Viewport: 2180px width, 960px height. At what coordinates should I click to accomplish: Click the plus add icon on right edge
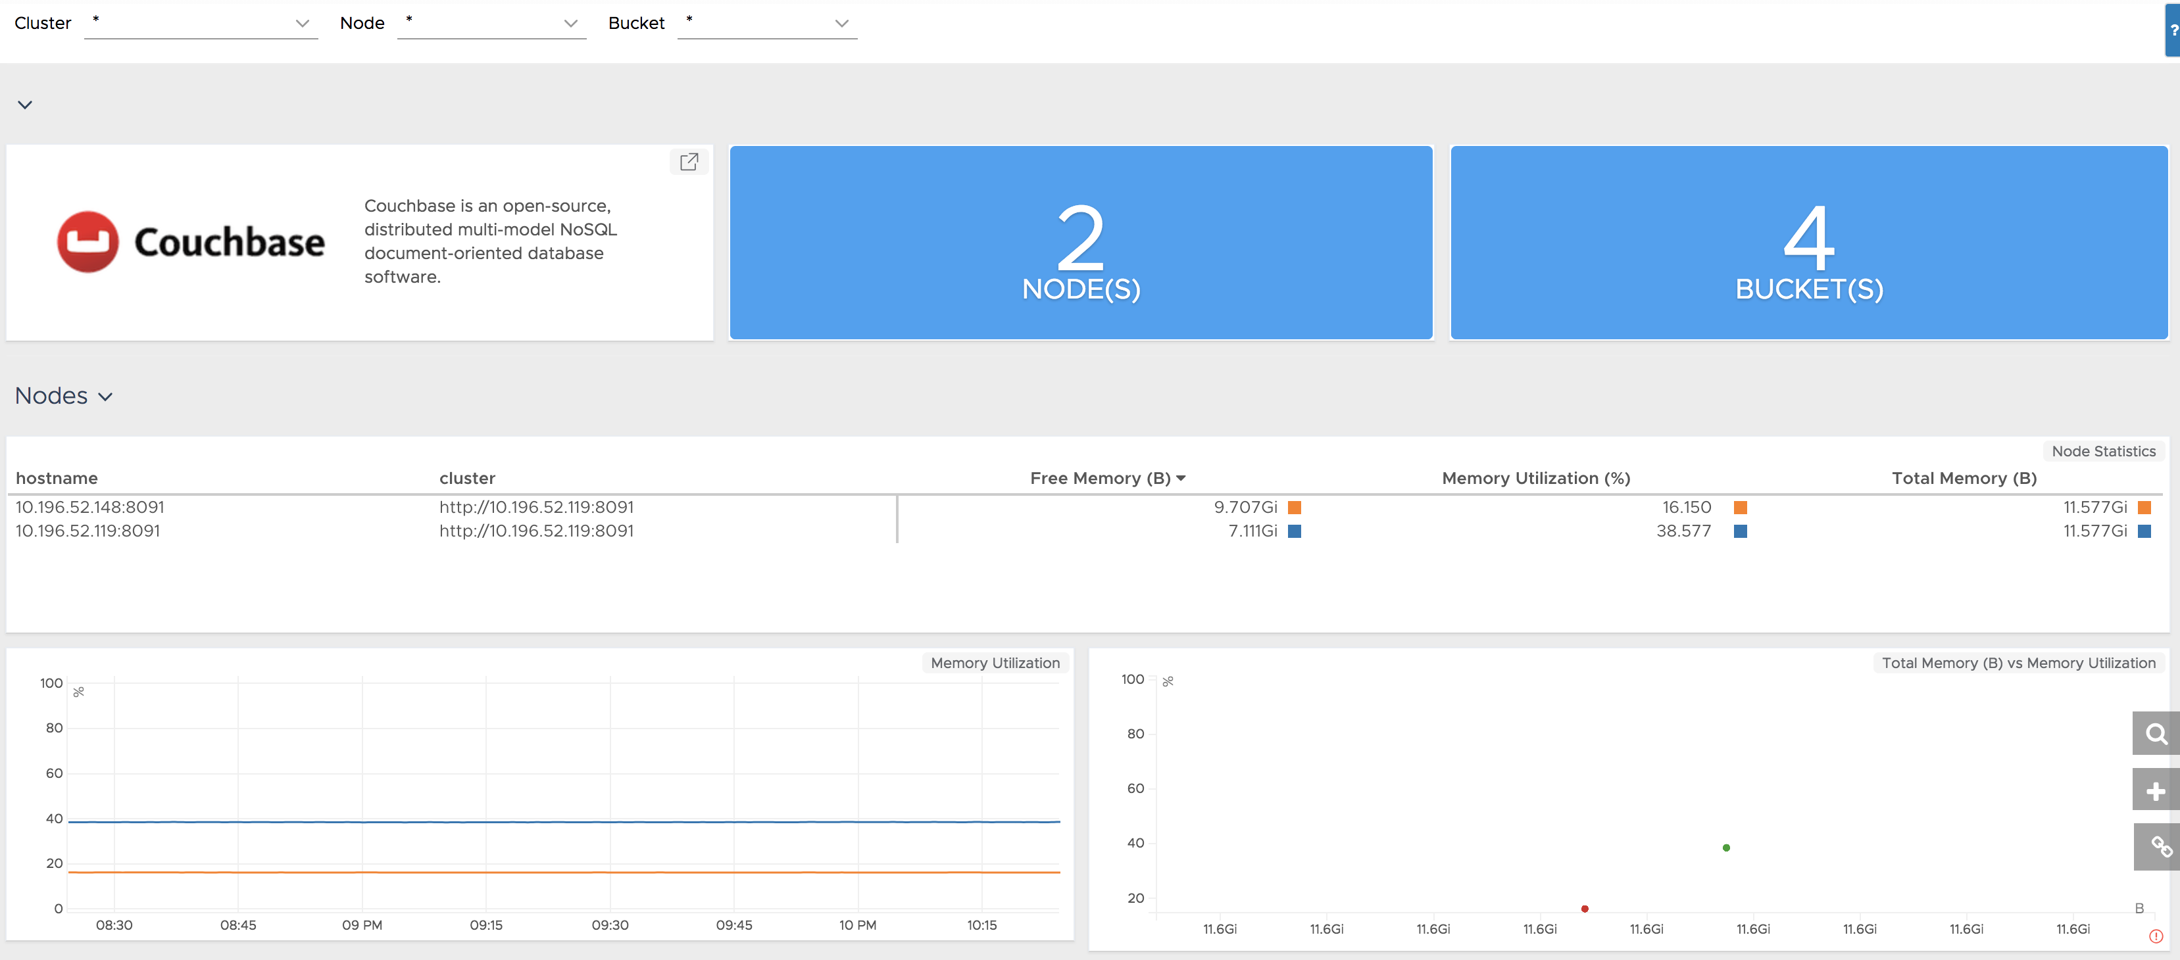click(x=2156, y=791)
